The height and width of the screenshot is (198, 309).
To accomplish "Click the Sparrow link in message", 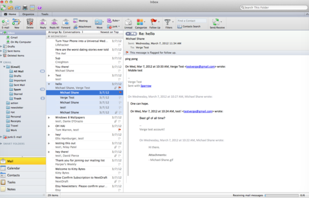I will coord(146,86).
